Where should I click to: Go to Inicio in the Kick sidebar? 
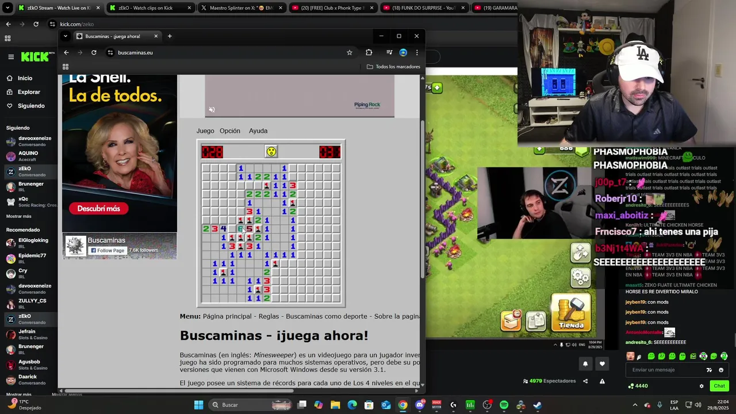[x=25, y=78]
